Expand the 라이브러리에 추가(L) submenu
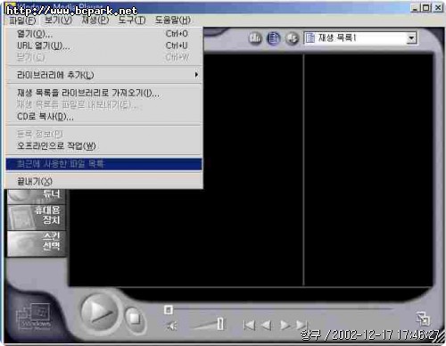 [104, 75]
